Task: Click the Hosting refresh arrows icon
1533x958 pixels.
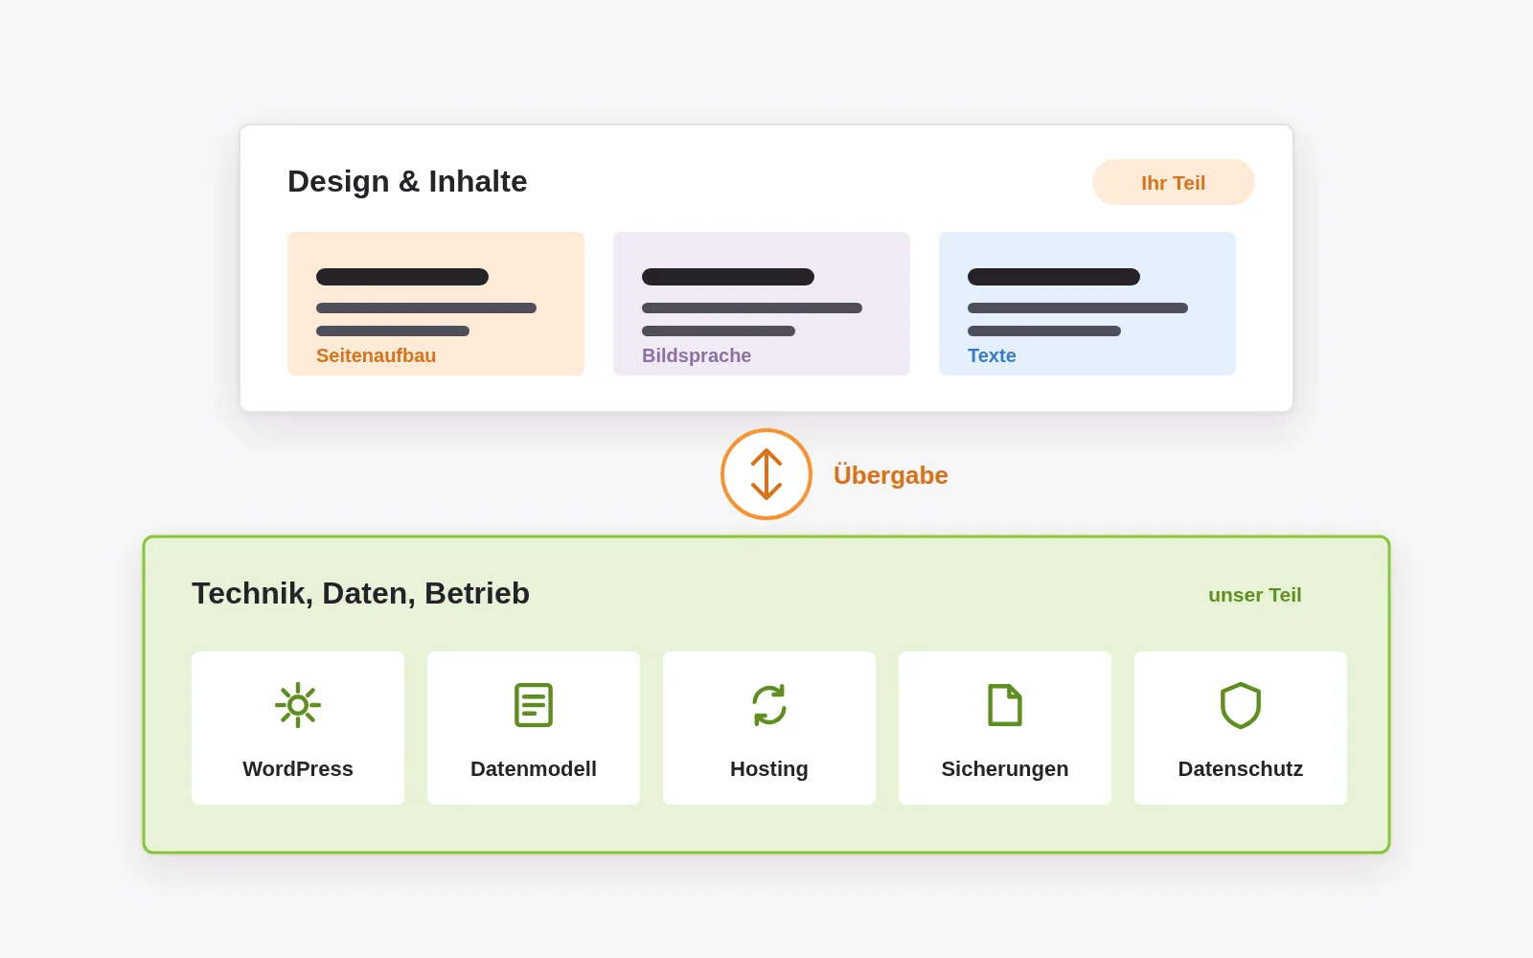Action: point(769,705)
